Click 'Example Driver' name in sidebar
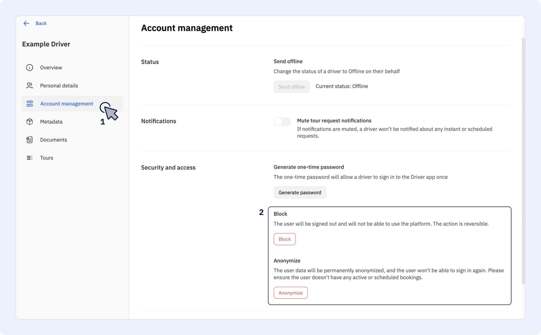Viewport: 541px width, 335px height. pos(46,44)
